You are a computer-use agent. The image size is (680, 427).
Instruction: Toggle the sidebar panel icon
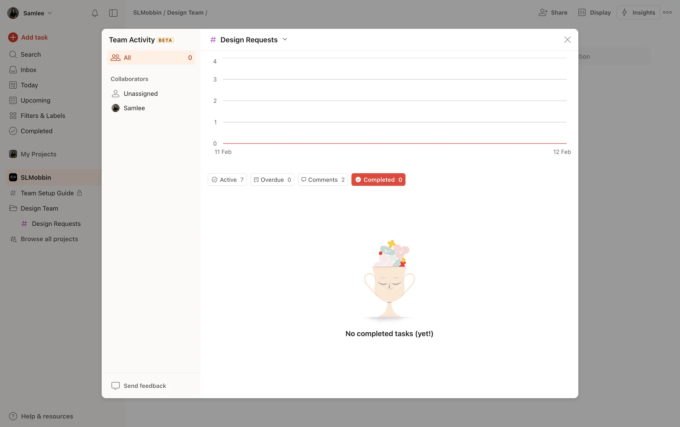[113, 13]
